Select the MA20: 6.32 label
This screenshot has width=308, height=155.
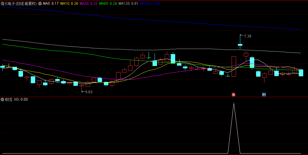(x=89, y=4)
